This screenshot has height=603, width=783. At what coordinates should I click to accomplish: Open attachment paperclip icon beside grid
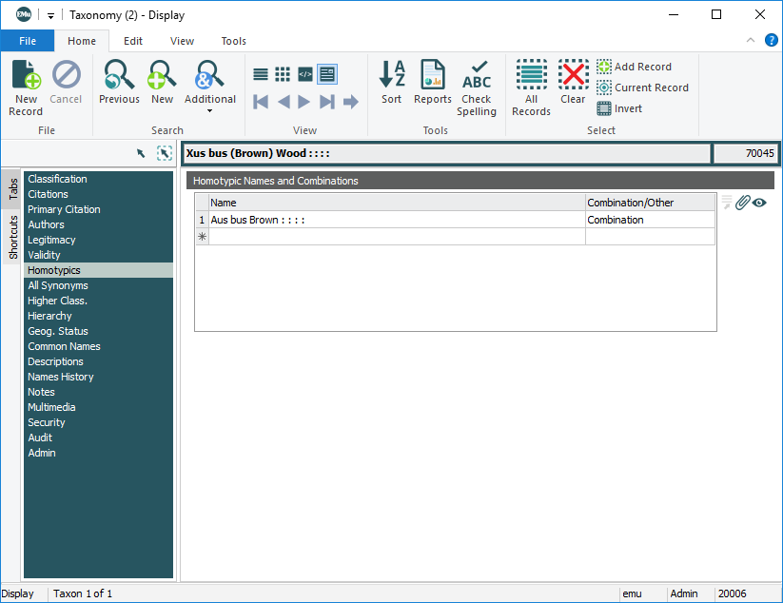(743, 203)
